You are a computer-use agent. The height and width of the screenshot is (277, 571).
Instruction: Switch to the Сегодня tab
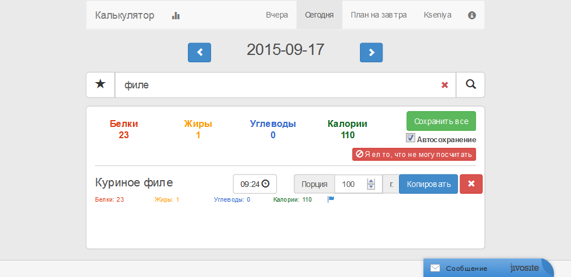pyautogui.click(x=319, y=15)
